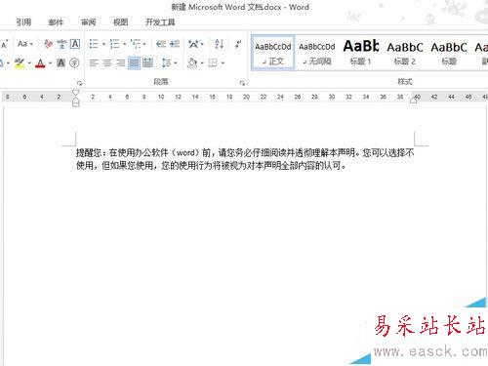Toggle character shading
Screen dimensions: 488x366
[61, 62]
